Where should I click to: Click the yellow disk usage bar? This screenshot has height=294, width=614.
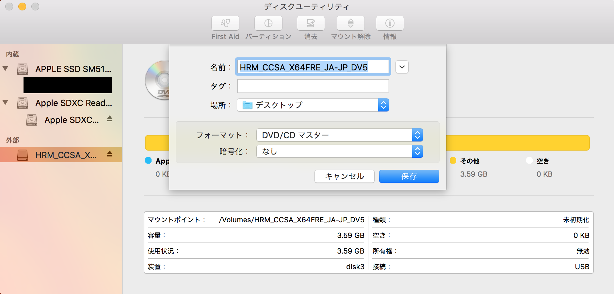coord(517,143)
